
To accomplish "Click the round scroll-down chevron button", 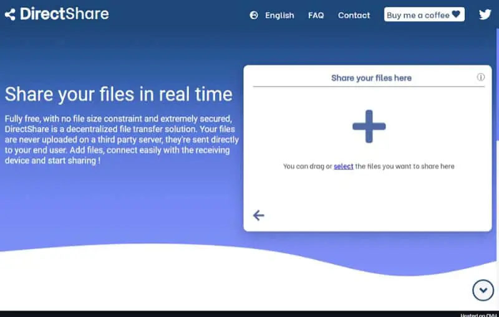I will click(483, 290).
